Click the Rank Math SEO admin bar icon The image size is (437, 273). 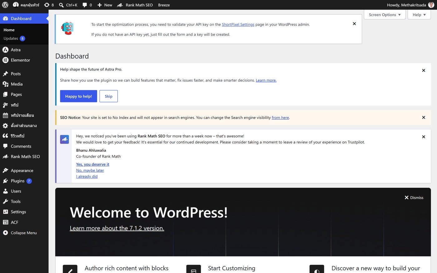coord(120,5)
